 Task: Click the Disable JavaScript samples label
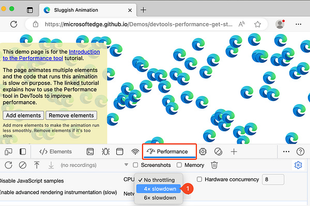32,181
